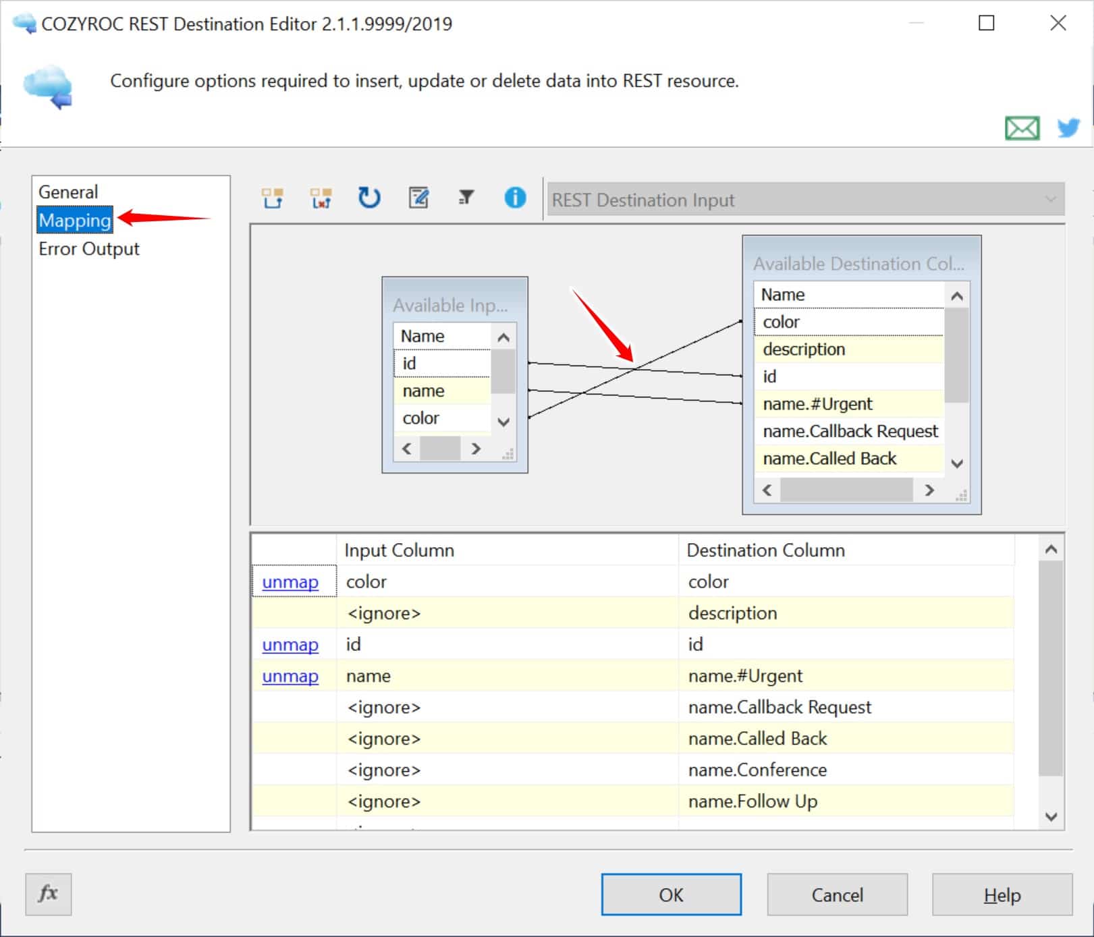Image resolution: width=1094 pixels, height=937 pixels.
Task: Select the General page
Action: coord(68,192)
